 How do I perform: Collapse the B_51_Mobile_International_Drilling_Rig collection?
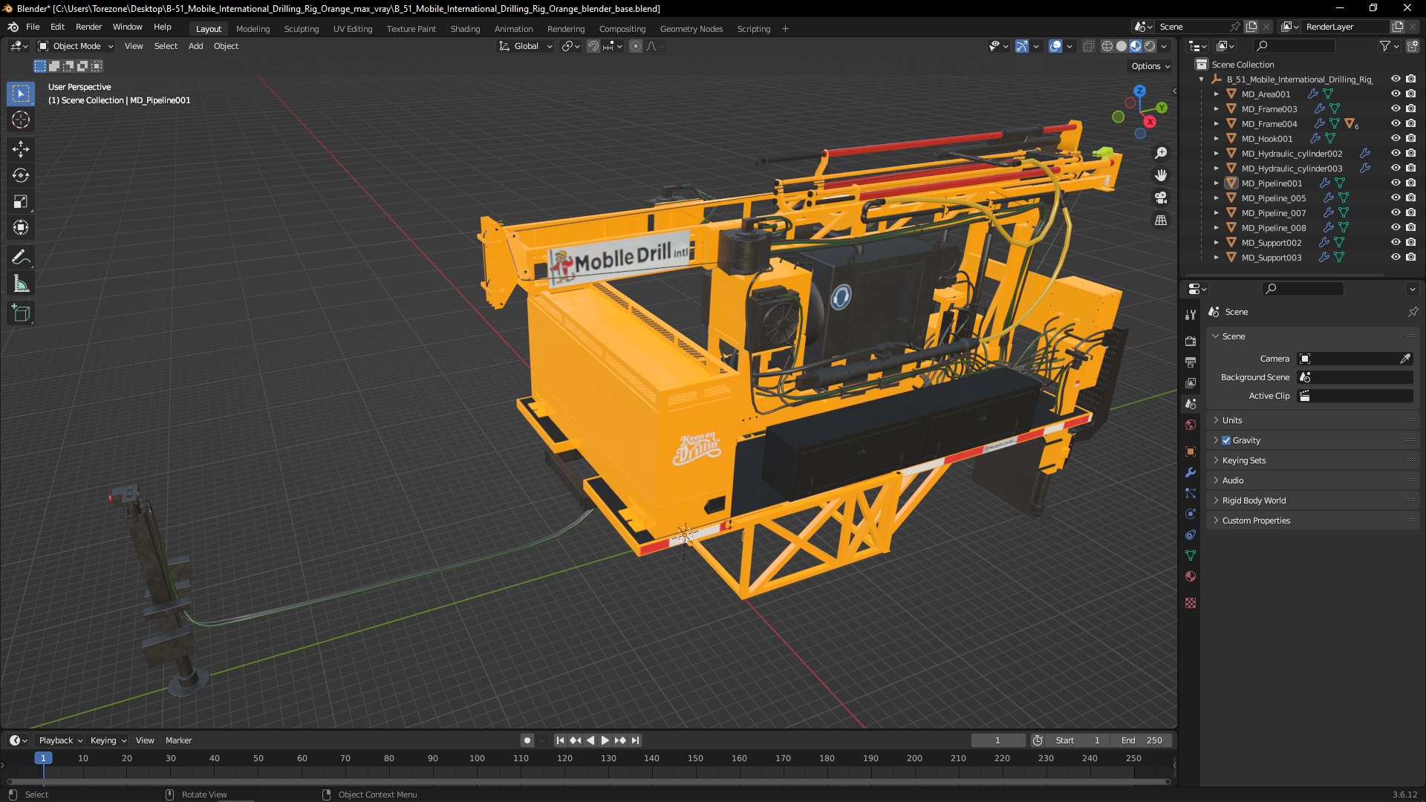[x=1202, y=79]
